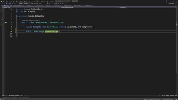Screen dimensions: 178x100
Task: Click the notifications bell icon in the status bar
Action: pos(176,99)
